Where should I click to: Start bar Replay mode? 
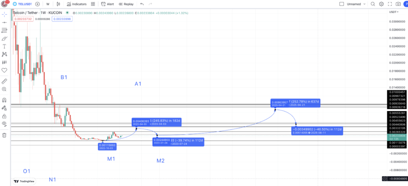point(126,4)
